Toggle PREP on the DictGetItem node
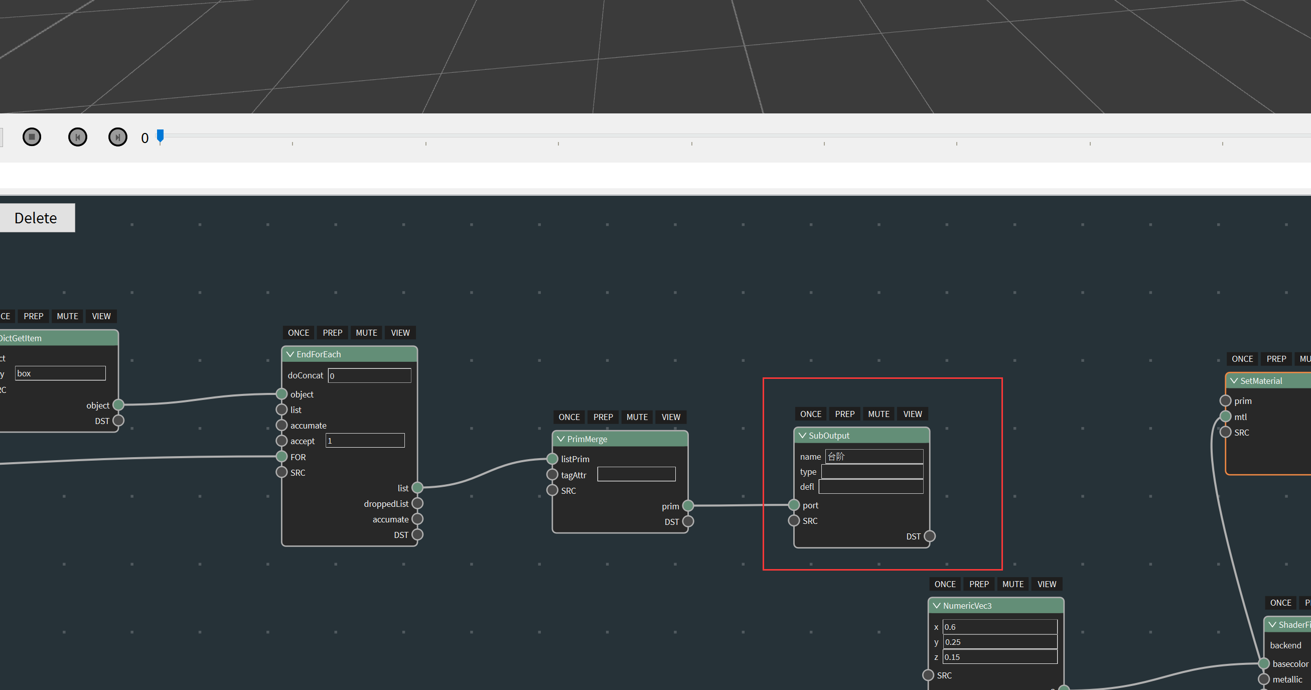Image resolution: width=1311 pixels, height=690 pixels. click(x=34, y=316)
